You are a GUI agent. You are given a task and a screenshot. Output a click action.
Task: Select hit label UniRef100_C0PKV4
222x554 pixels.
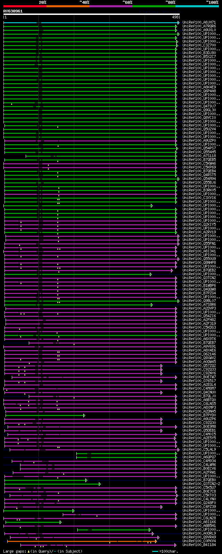[199, 541]
